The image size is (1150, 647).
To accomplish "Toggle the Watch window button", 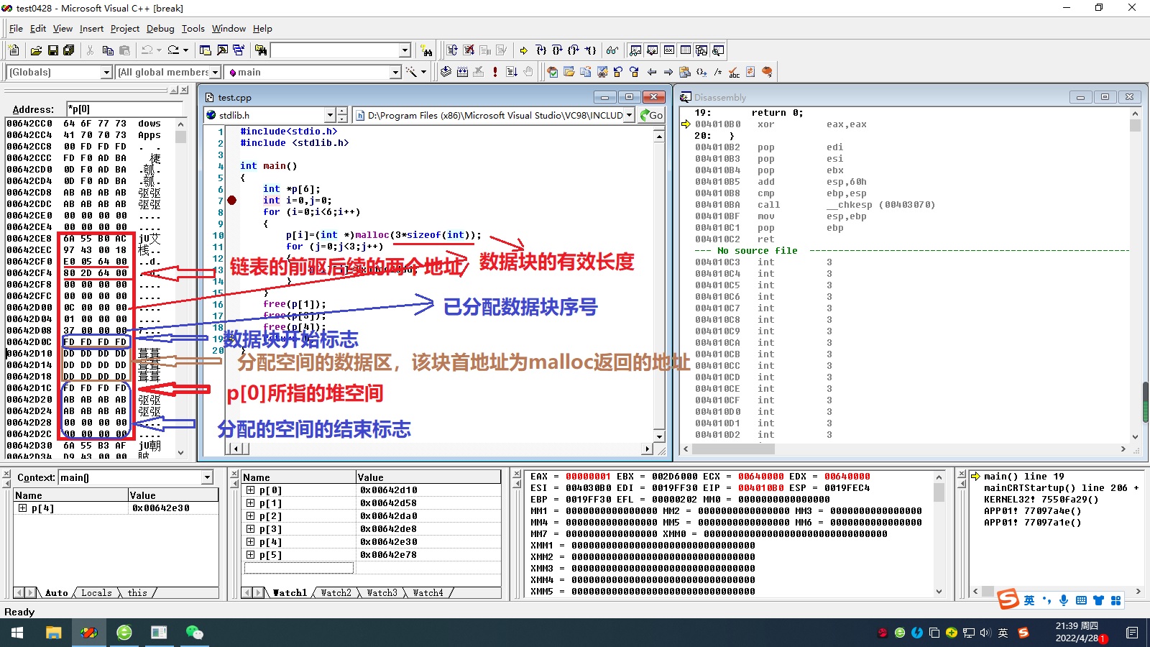I will coord(635,50).
